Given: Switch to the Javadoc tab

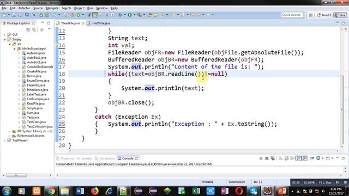Looking at the screenshot, I should click(x=85, y=158).
